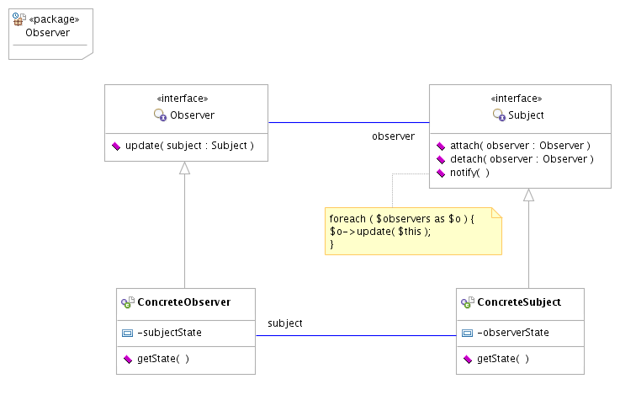Click the attach method icon in Subject
620x395 pixels.
(441, 145)
